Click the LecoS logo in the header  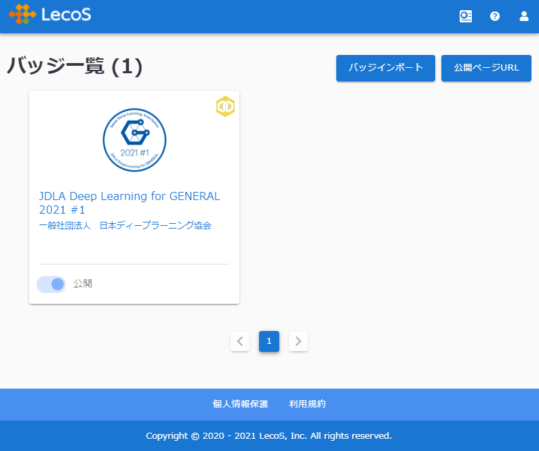50,15
